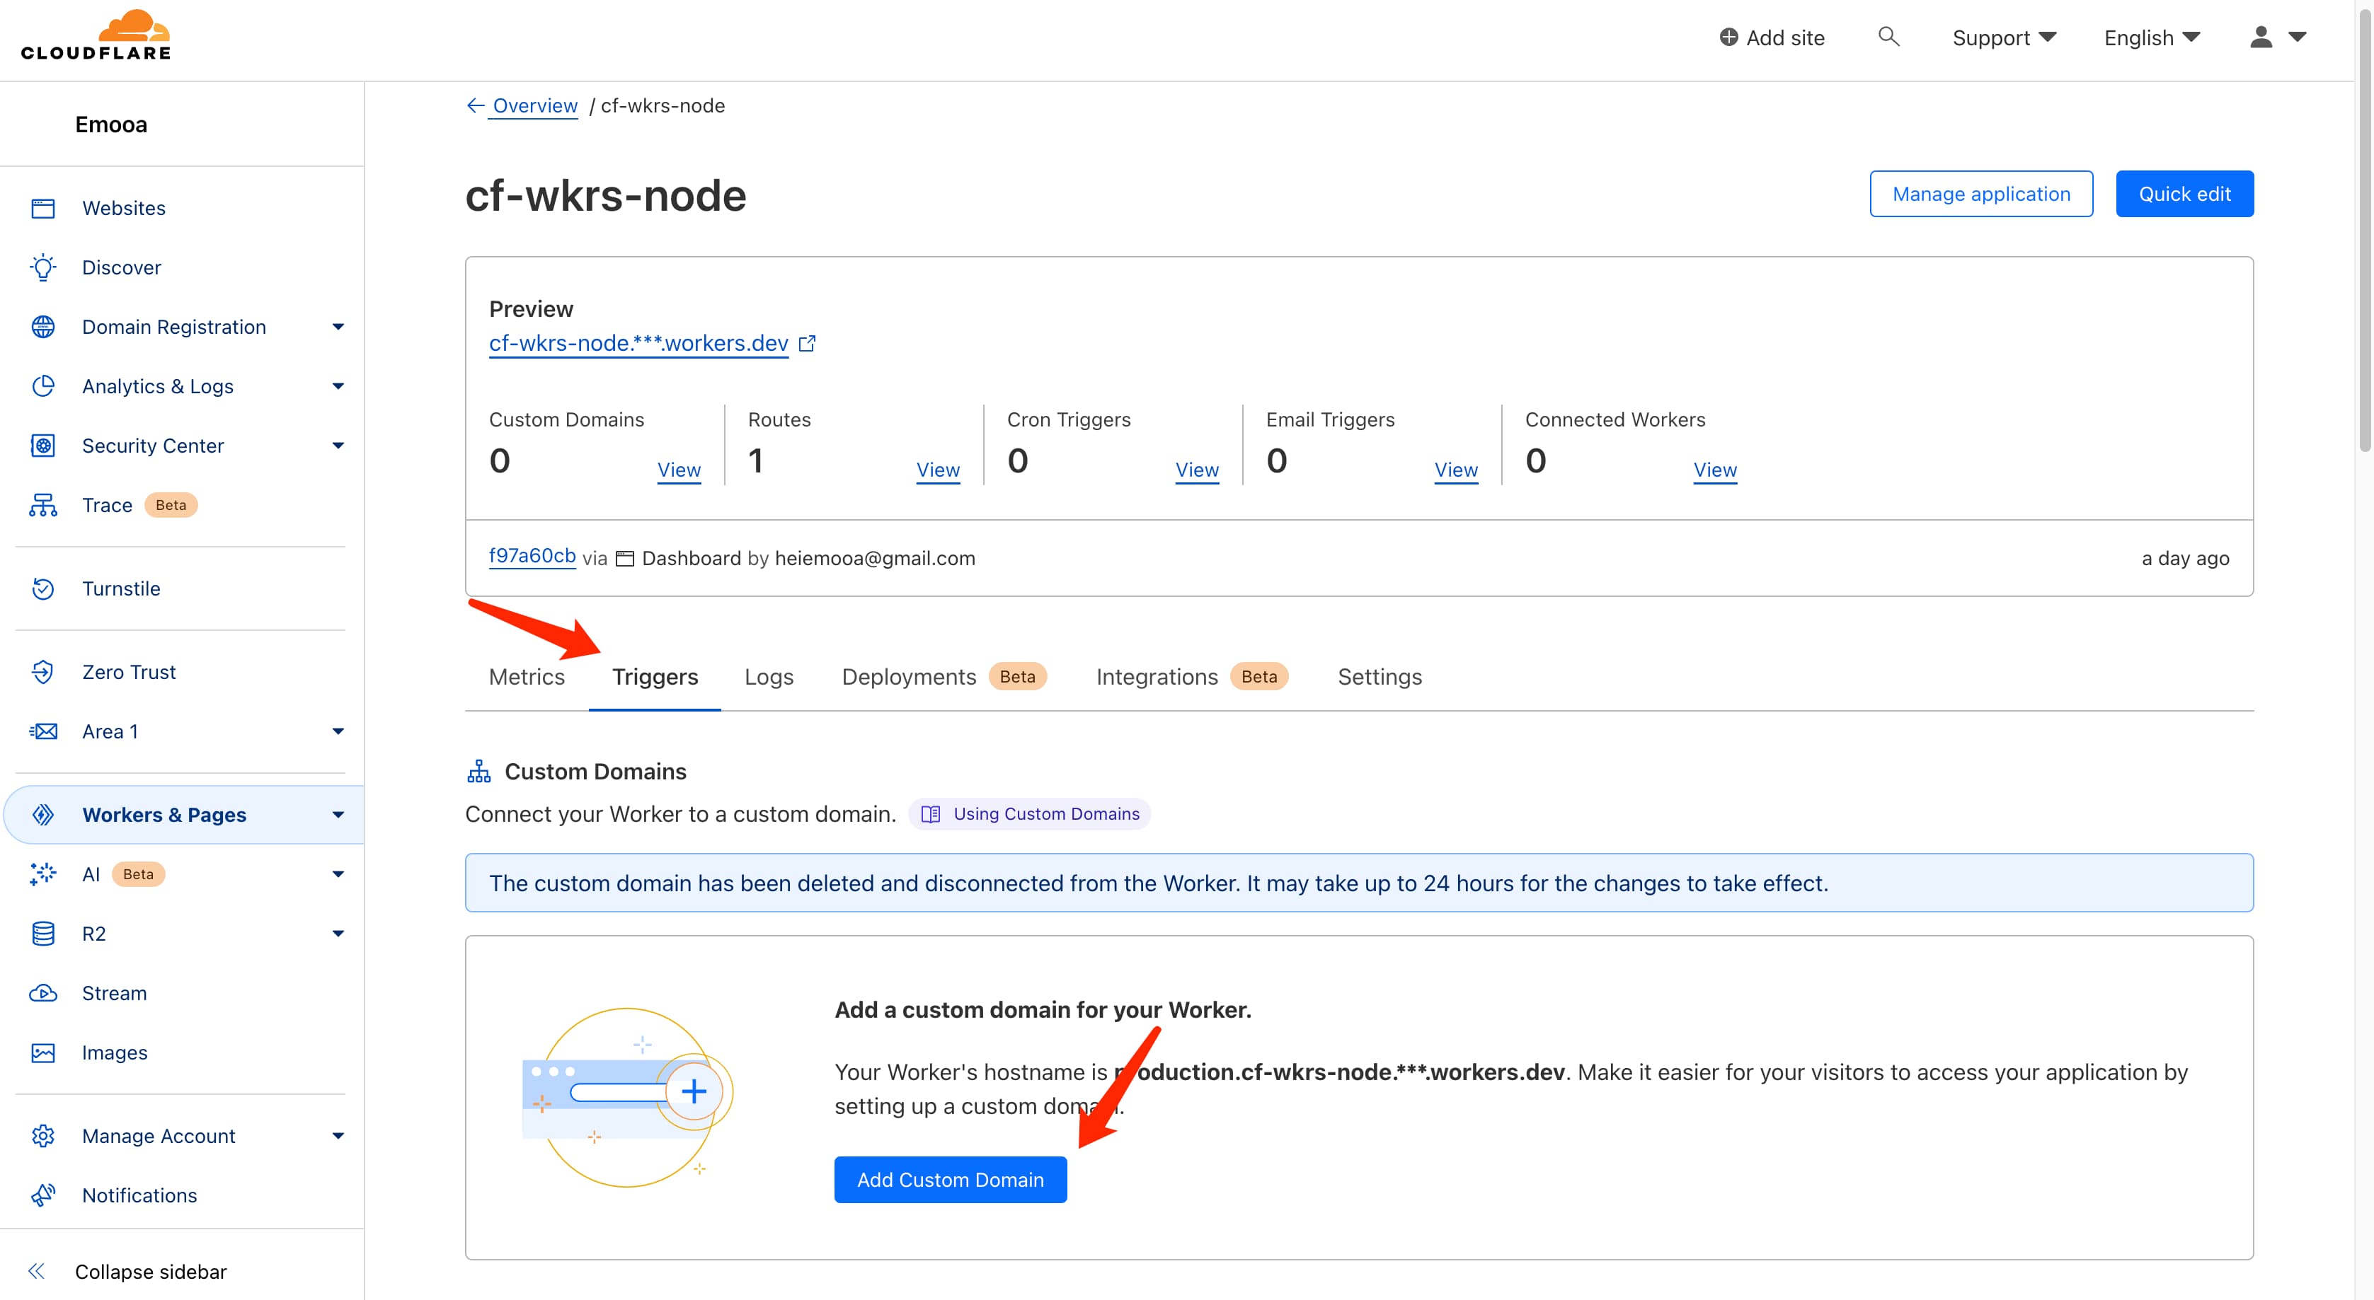Open the English language dropdown
The width and height of the screenshot is (2374, 1300).
(2152, 37)
